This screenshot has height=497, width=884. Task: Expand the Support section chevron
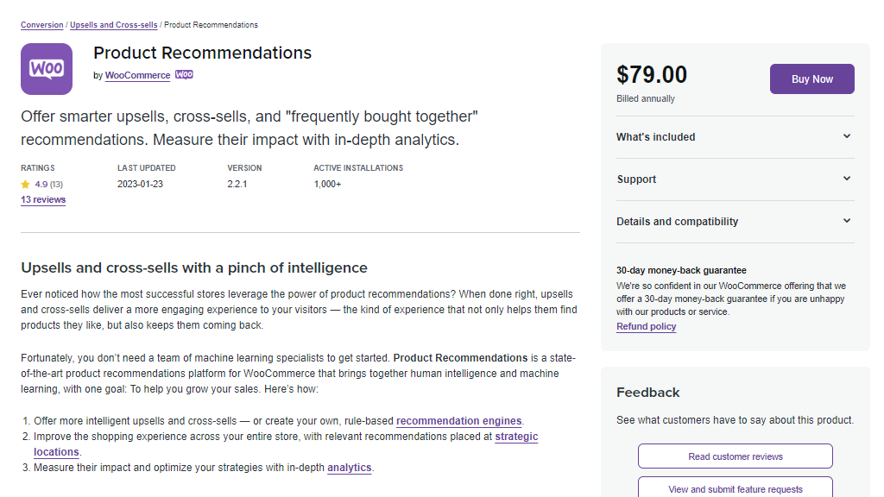pos(847,179)
